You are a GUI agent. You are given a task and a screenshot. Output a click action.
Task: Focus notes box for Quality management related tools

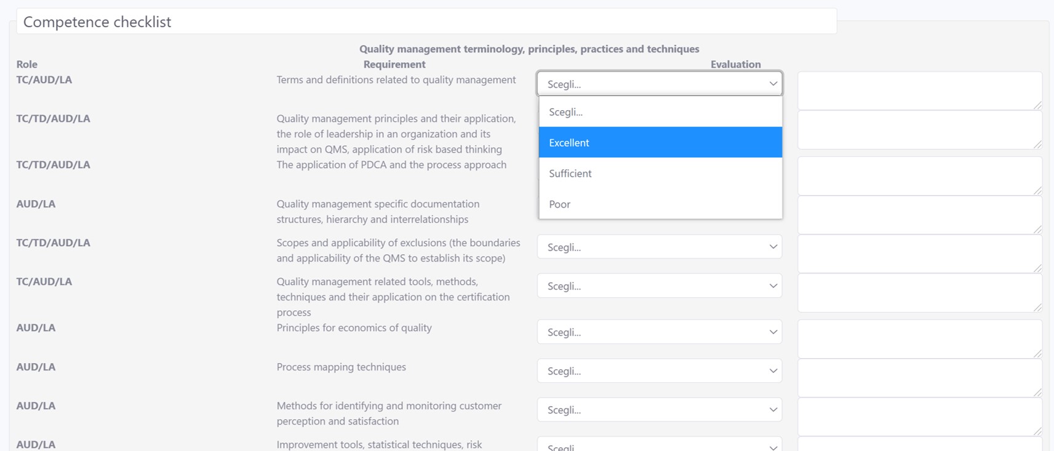click(x=919, y=292)
